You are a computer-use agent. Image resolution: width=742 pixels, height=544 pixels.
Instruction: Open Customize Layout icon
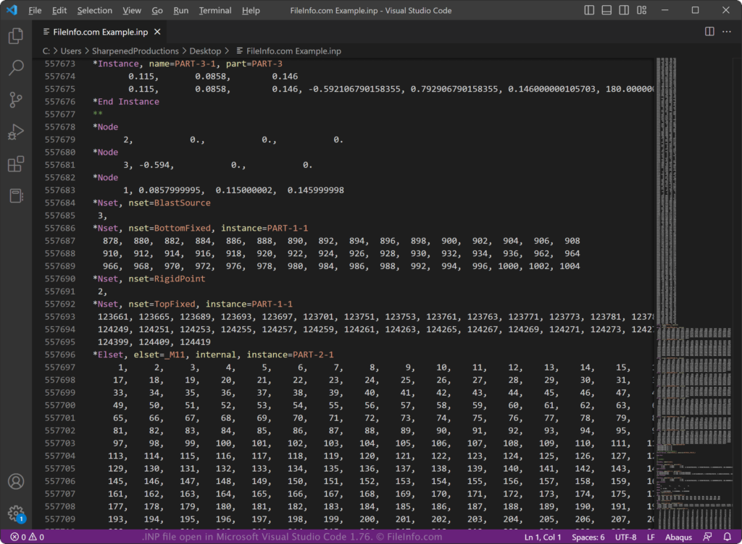click(642, 10)
